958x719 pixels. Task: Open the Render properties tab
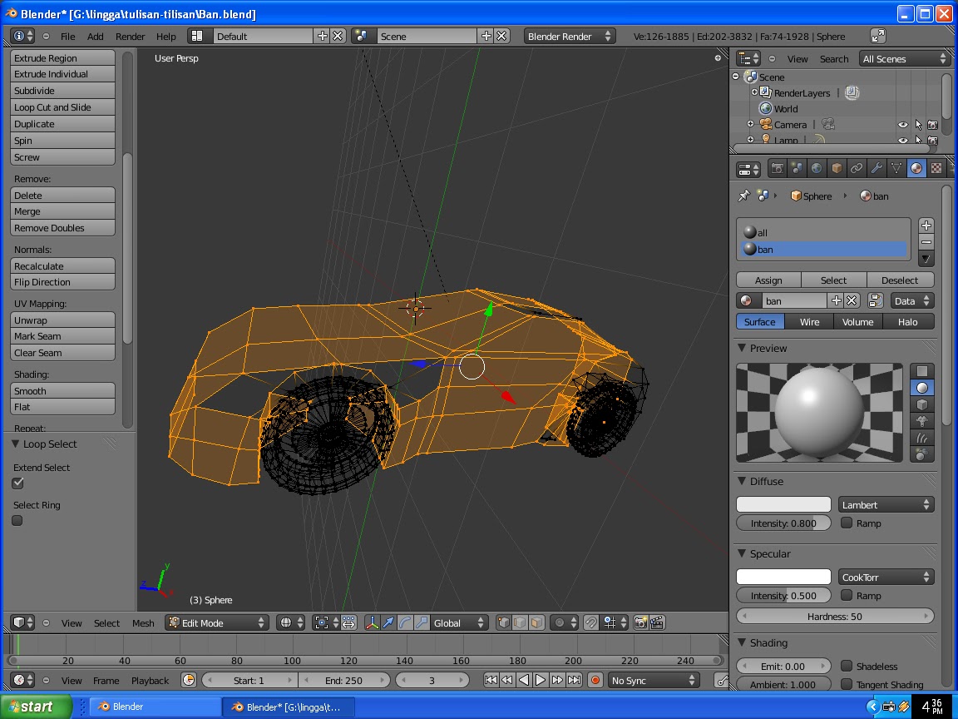click(x=778, y=169)
